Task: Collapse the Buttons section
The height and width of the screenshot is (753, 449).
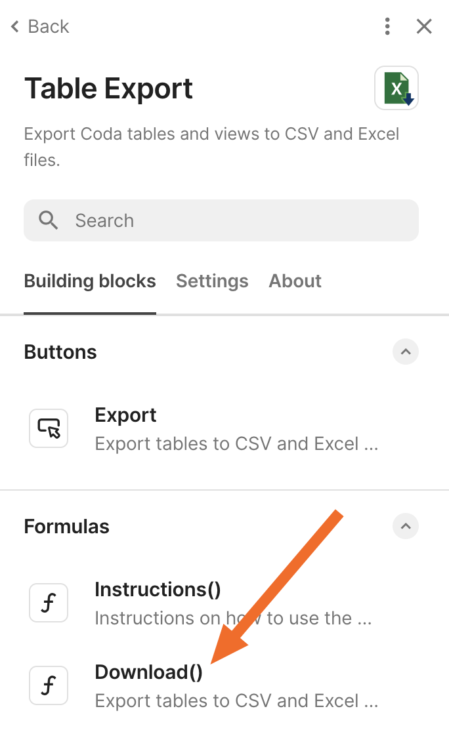Action: pos(406,352)
